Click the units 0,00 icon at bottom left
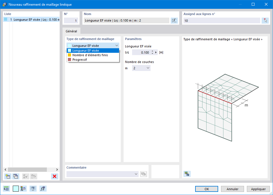The width and height of the screenshot is (273, 195). pyautogui.click(x=6, y=189)
